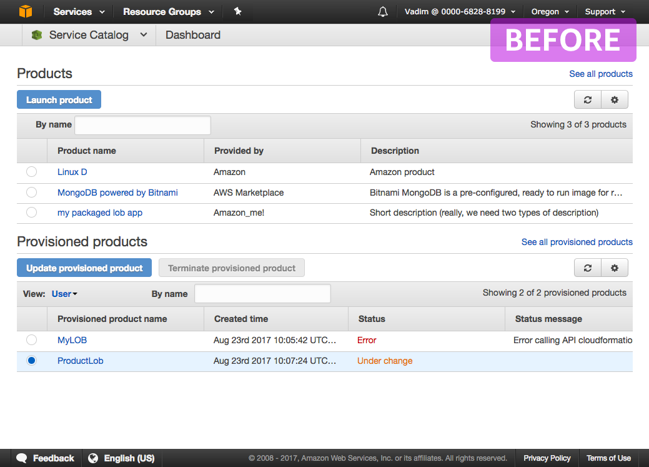Expand the Resource Groups menu
The image size is (649, 467).
click(169, 12)
